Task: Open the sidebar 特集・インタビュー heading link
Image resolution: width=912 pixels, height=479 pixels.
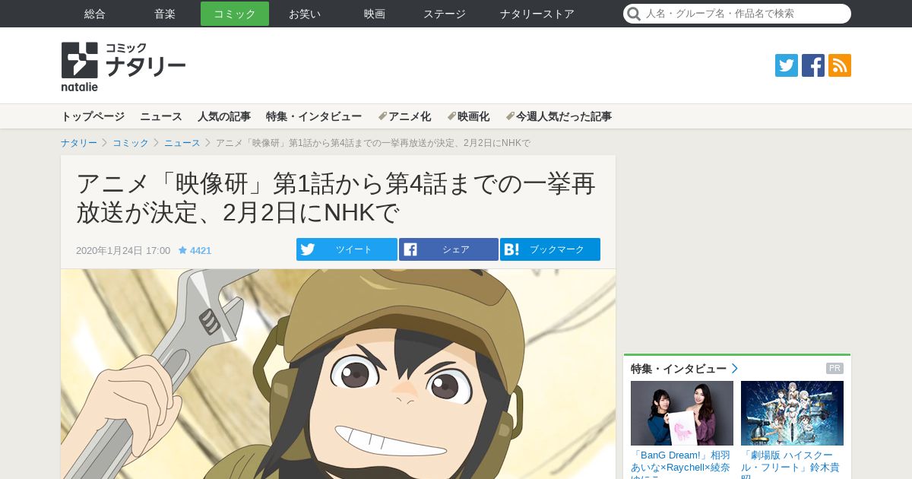Action: pos(679,369)
